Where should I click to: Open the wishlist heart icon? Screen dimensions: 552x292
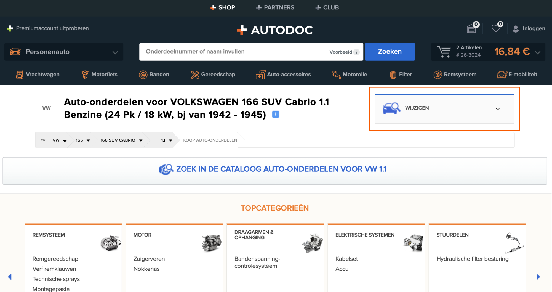(496, 28)
